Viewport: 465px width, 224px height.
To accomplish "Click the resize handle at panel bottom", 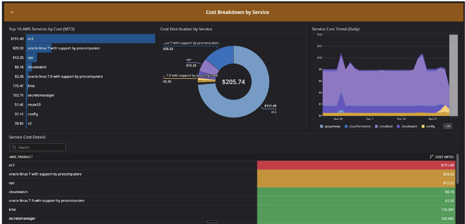I will click(212, 222).
